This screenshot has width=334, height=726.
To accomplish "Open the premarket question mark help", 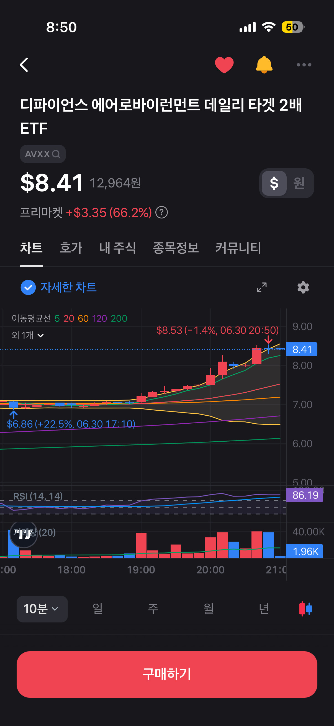I will pyautogui.click(x=162, y=212).
